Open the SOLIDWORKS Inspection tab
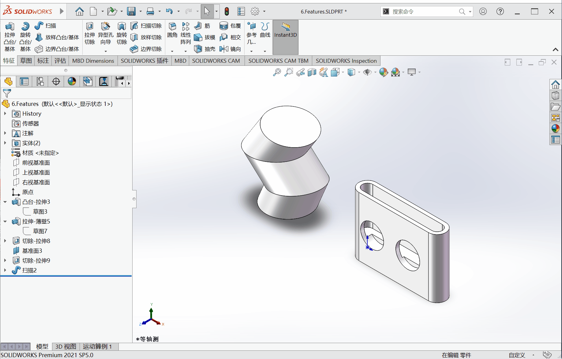 346,61
